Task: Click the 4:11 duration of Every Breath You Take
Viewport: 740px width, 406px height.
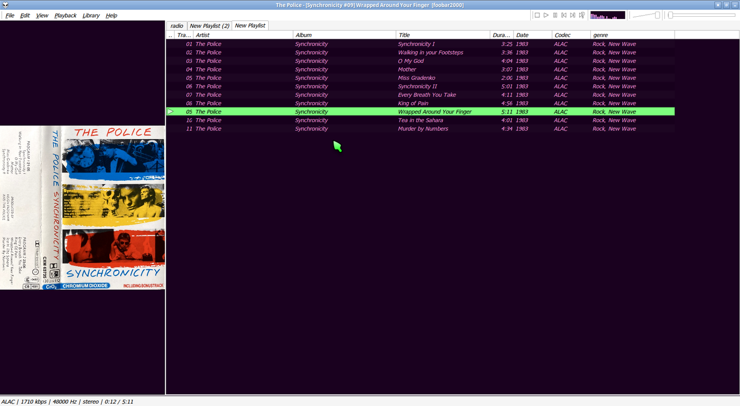Action: [507, 95]
